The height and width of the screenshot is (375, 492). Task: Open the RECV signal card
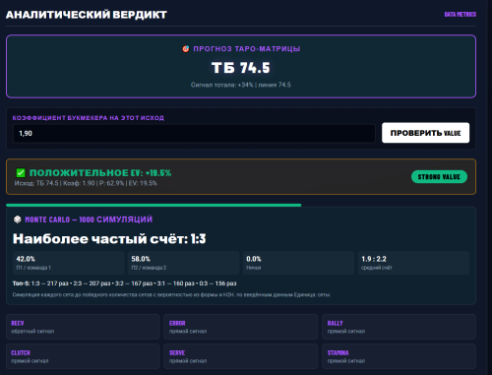click(83, 327)
